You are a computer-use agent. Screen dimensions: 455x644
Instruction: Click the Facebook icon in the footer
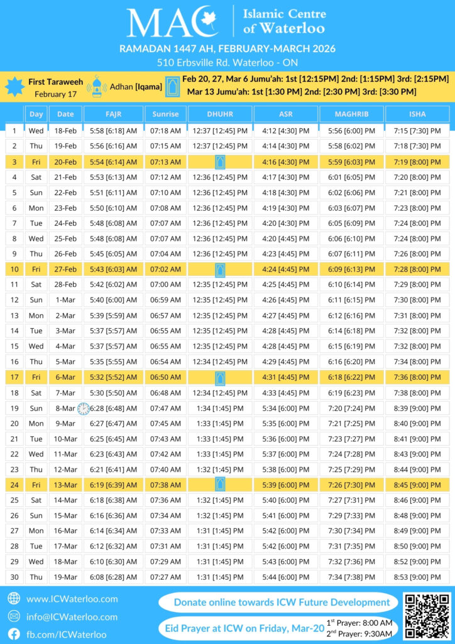[14, 635]
